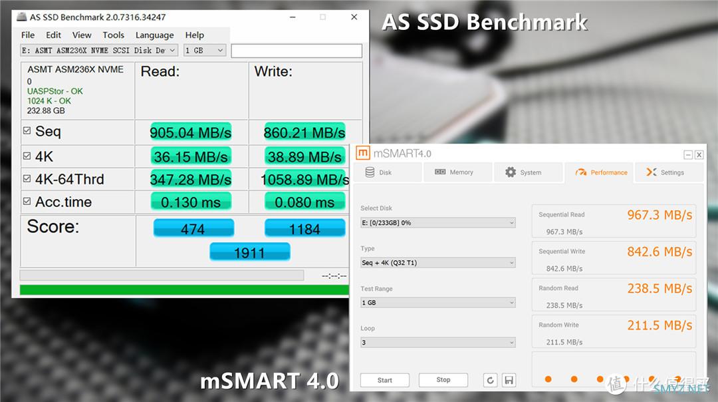Image resolution: width=718 pixels, height=402 pixels.
Task: Open the 1 GB test size dropdown in AS SSD
Action: tap(205, 51)
